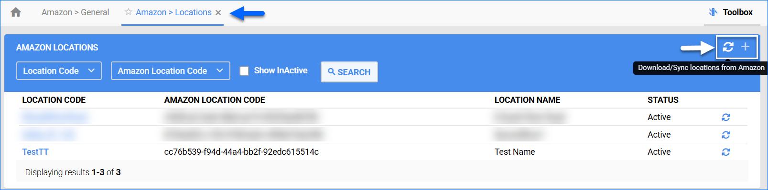Image resolution: width=768 pixels, height=190 pixels.
Task: Add new Amazon location with plus icon
Action: (745, 46)
